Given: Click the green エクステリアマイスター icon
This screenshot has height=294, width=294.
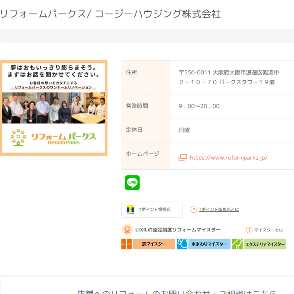Looking at the screenshot, I should [237, 244].
